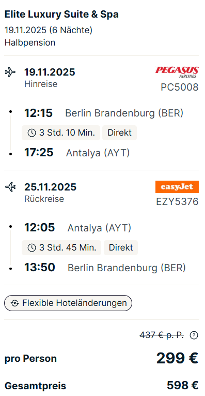Click the return flight airplane icon
This screenshot has width=205, height=396.
click(10, 187)
